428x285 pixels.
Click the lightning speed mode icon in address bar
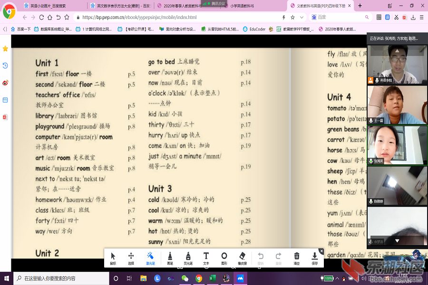(x=284, y=17)
